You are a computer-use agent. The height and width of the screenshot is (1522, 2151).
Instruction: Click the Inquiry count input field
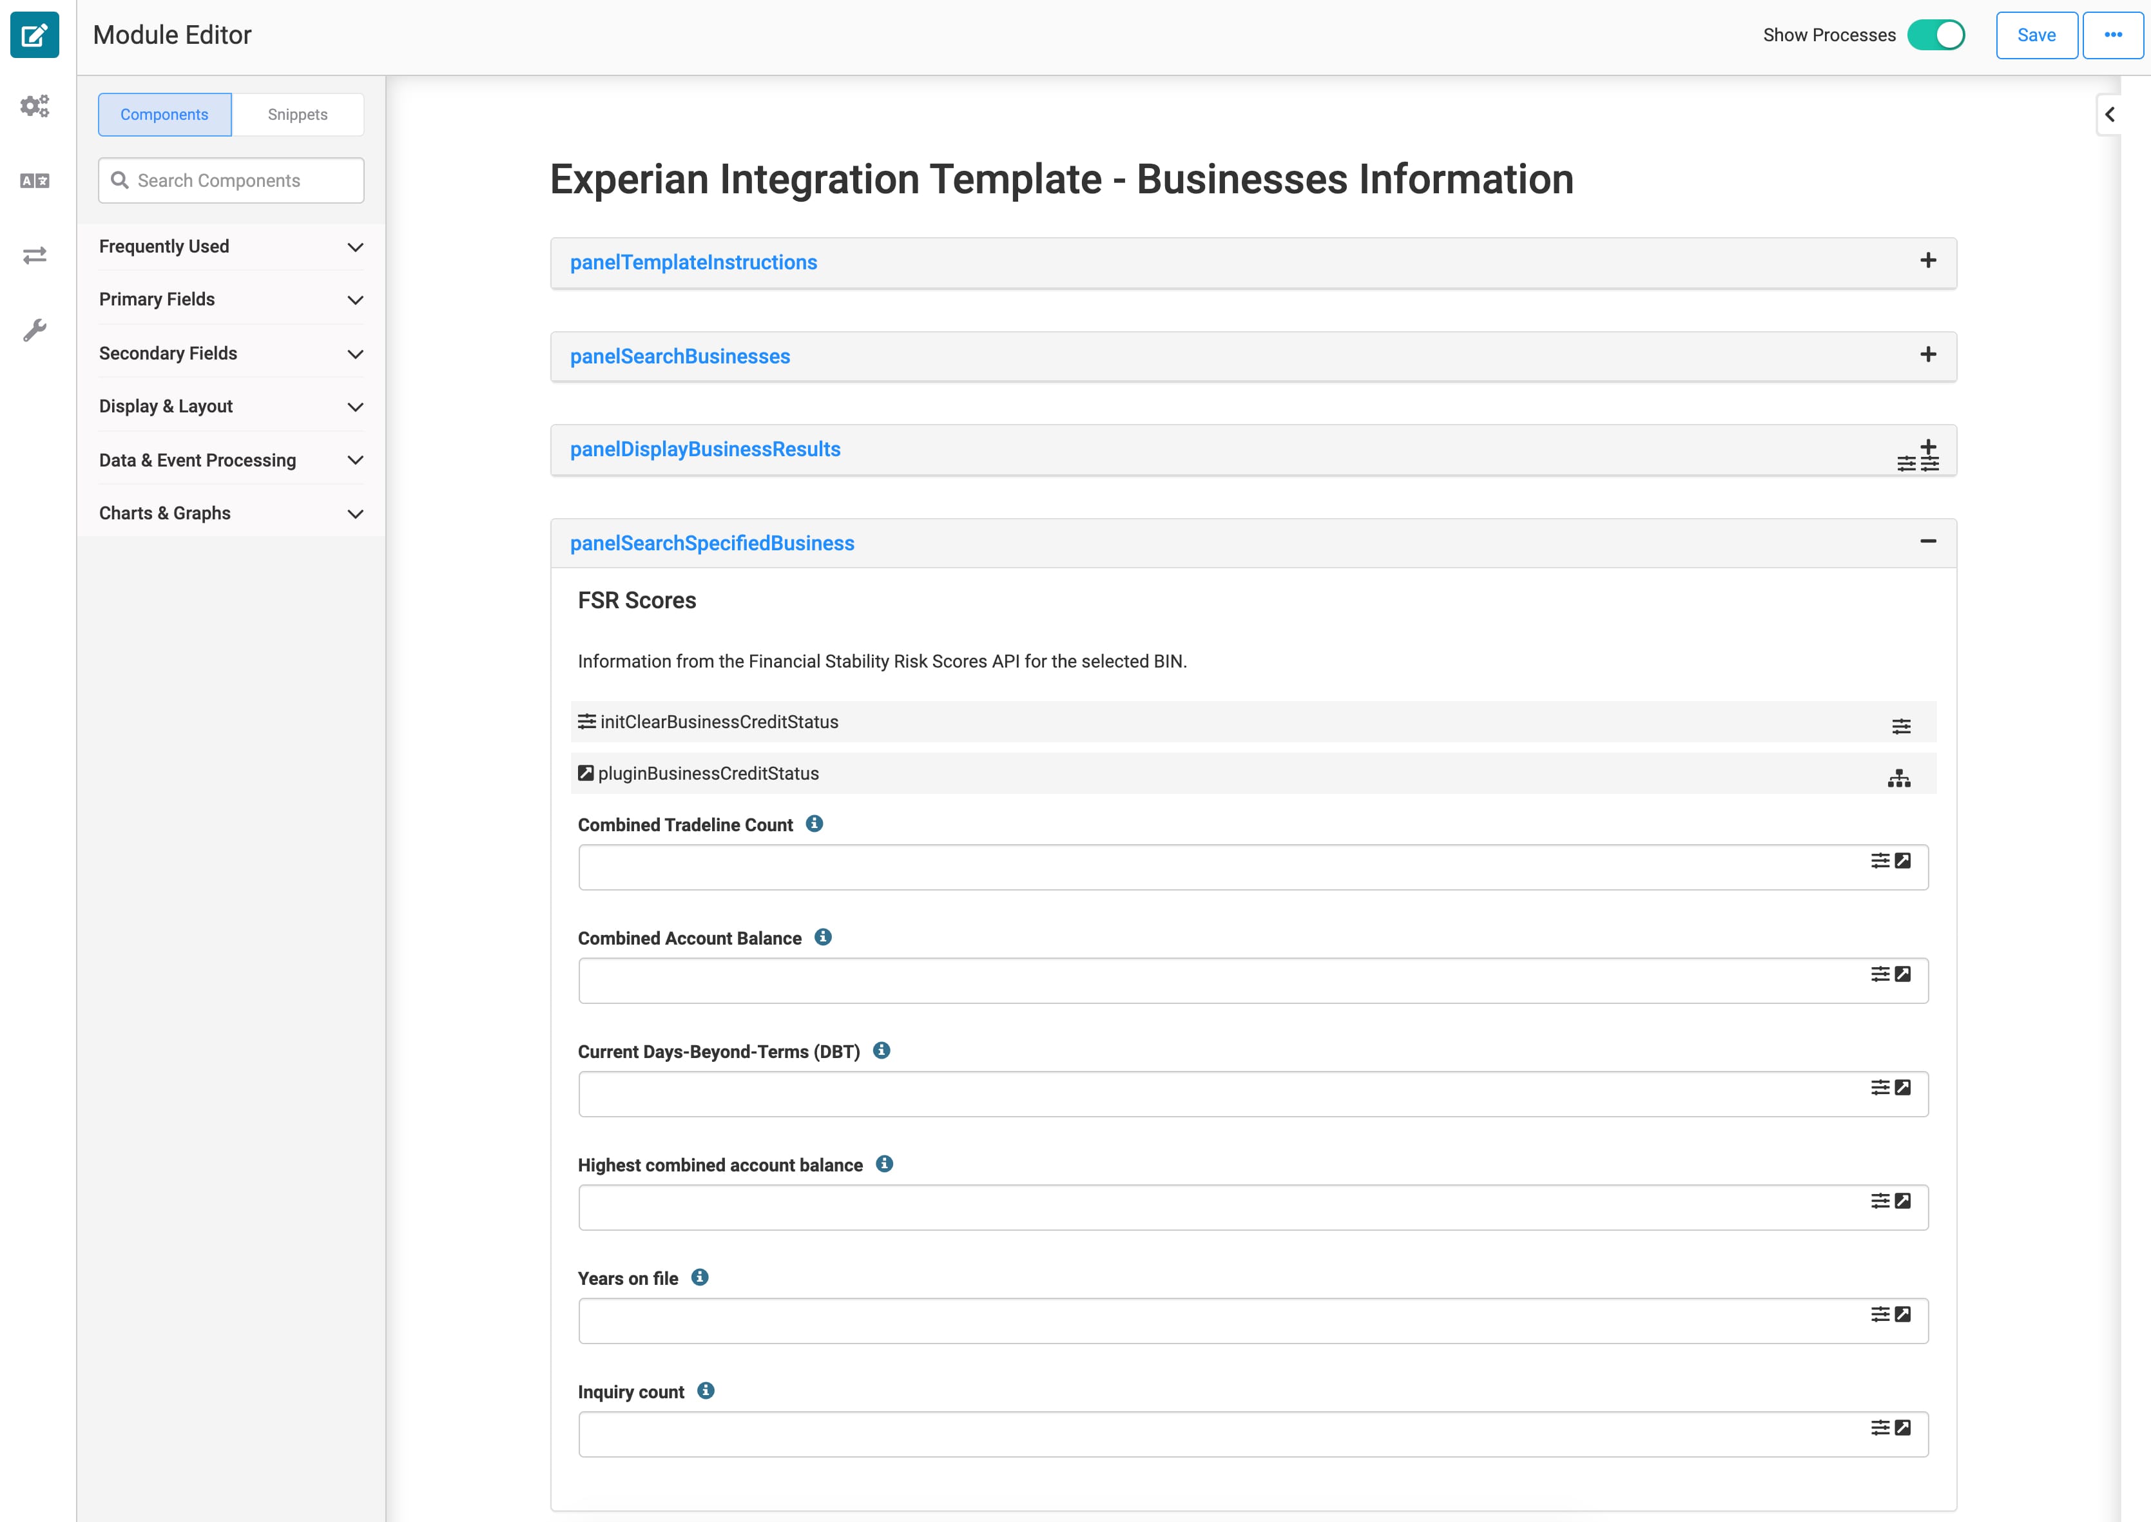(x=1253, y=1434)
